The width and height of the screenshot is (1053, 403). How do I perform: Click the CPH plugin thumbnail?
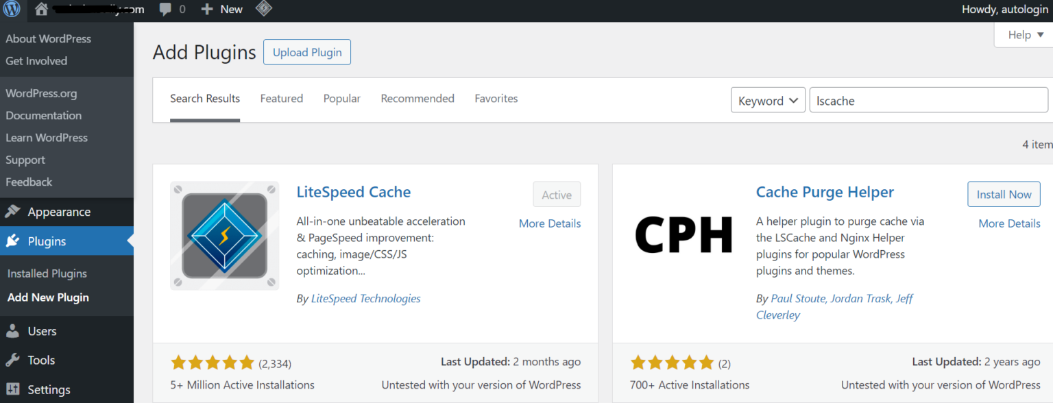683,235
